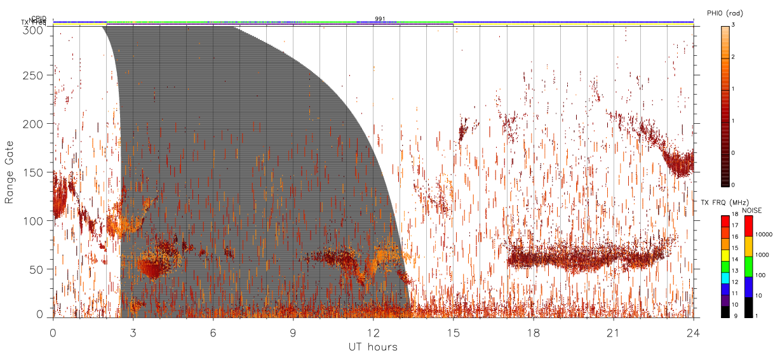Pick the red NOISE swatch above 10000
The height and width of the screenshot is (360, 780).
pos(748,226)
